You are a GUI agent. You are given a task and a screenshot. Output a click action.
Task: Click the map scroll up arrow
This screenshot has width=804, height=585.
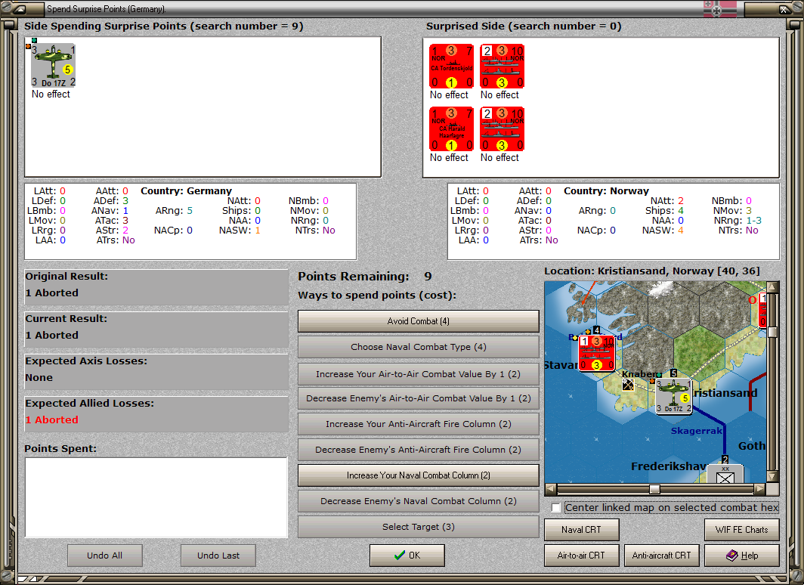pos(773,286)
